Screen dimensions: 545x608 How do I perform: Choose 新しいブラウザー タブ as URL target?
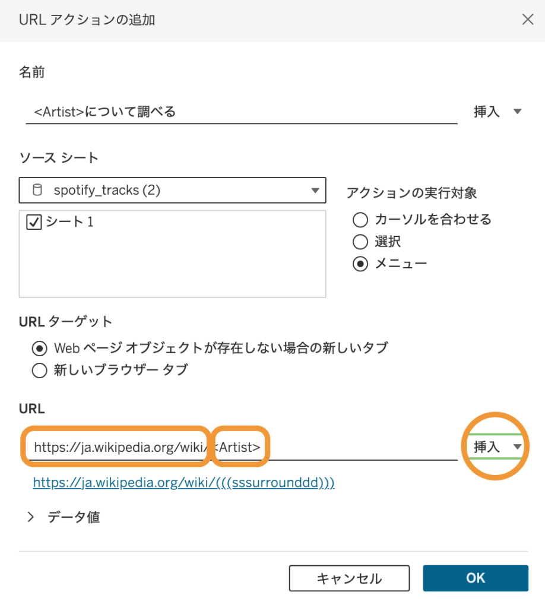click(39, 370)
